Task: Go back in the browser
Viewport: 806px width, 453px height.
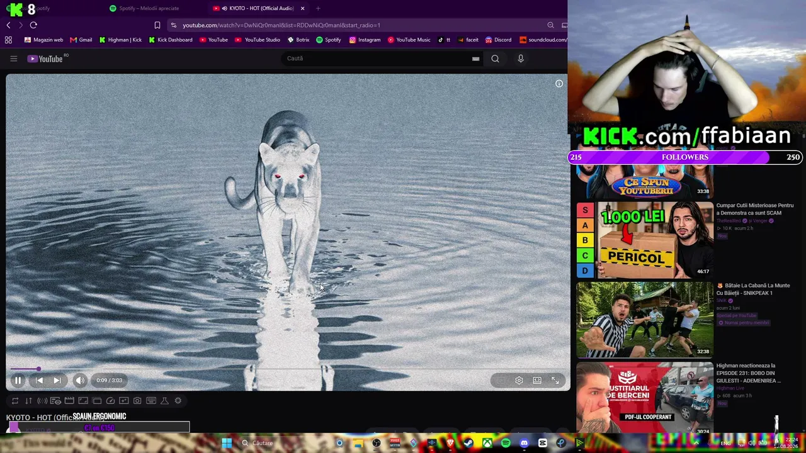Action: 8,25
